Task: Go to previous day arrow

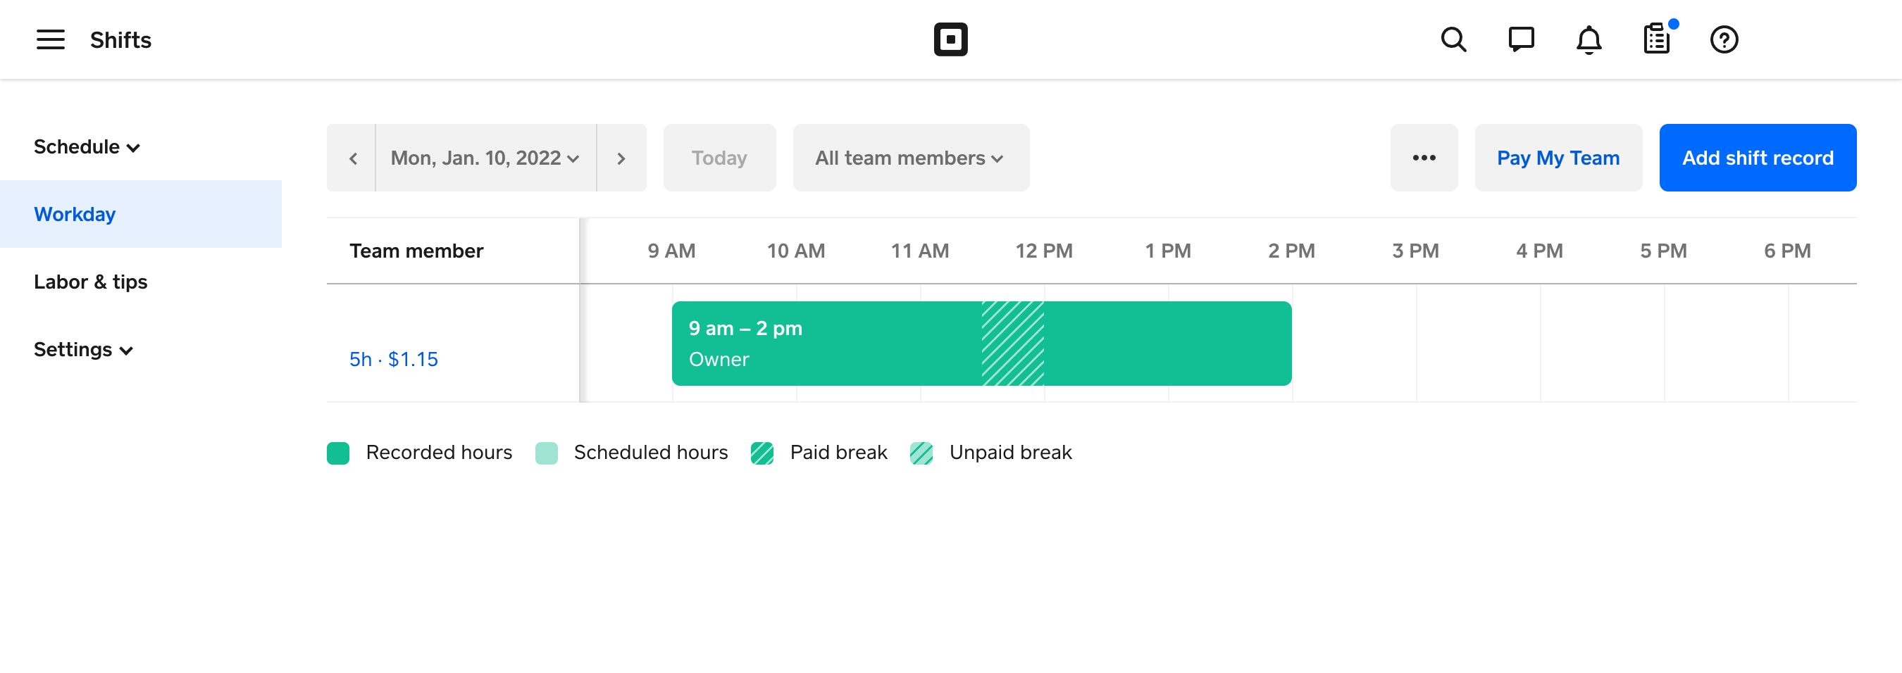Action: (353, 158)
